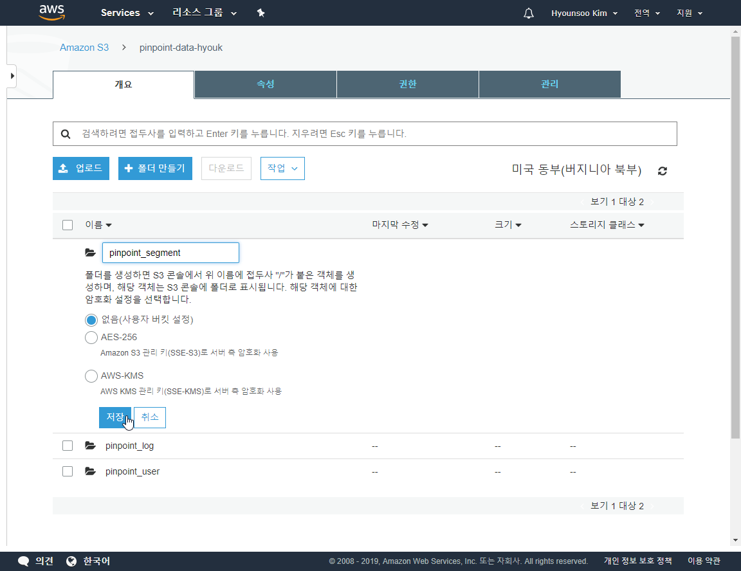Switch to the 개요 tab
The image size is (741, 571).
pyautogui.click(x=123, y=84)
